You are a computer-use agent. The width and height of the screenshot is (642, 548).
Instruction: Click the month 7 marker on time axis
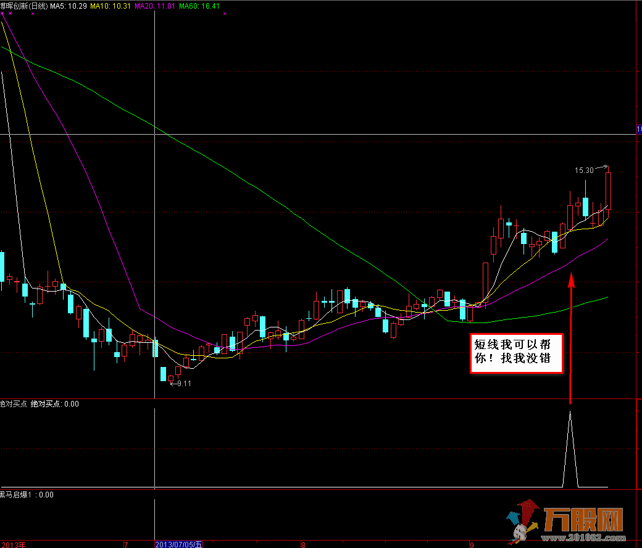(126, 545)
